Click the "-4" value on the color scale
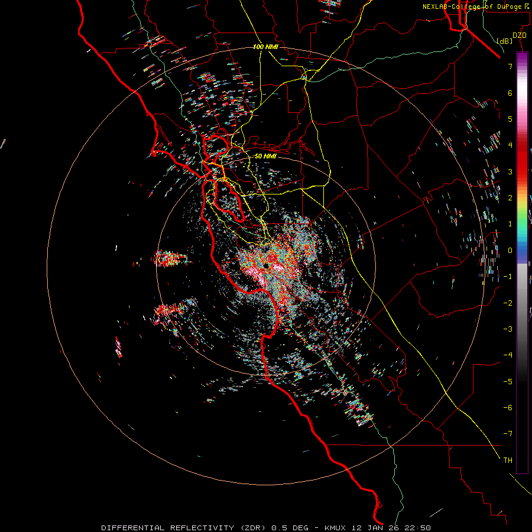This screenshot has height=532, width=532. click(x=508, y=355)
